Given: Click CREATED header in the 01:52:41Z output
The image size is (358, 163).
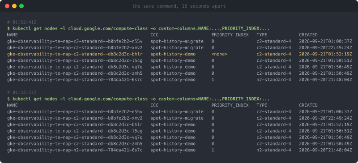Looking at the screenshot, I should click(308, 35).
